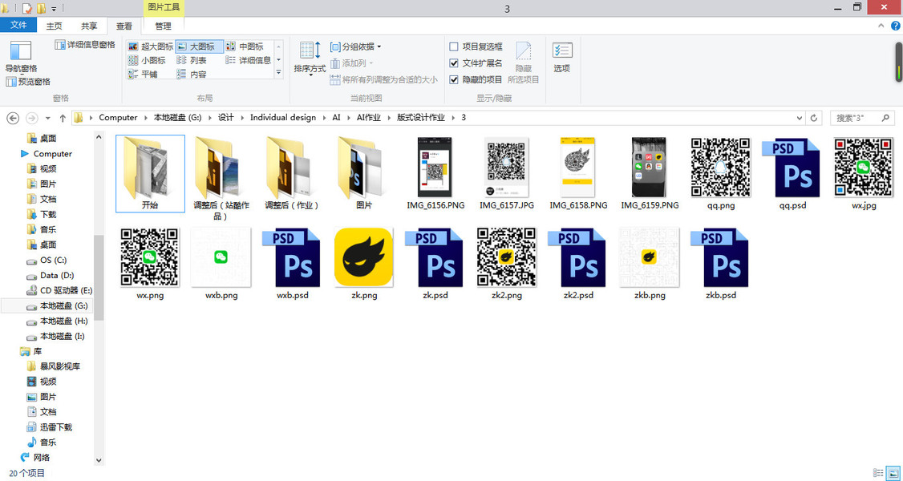Screen dimensions: 903x481
Task: Select zkb.png file
Action: [649, 264]
